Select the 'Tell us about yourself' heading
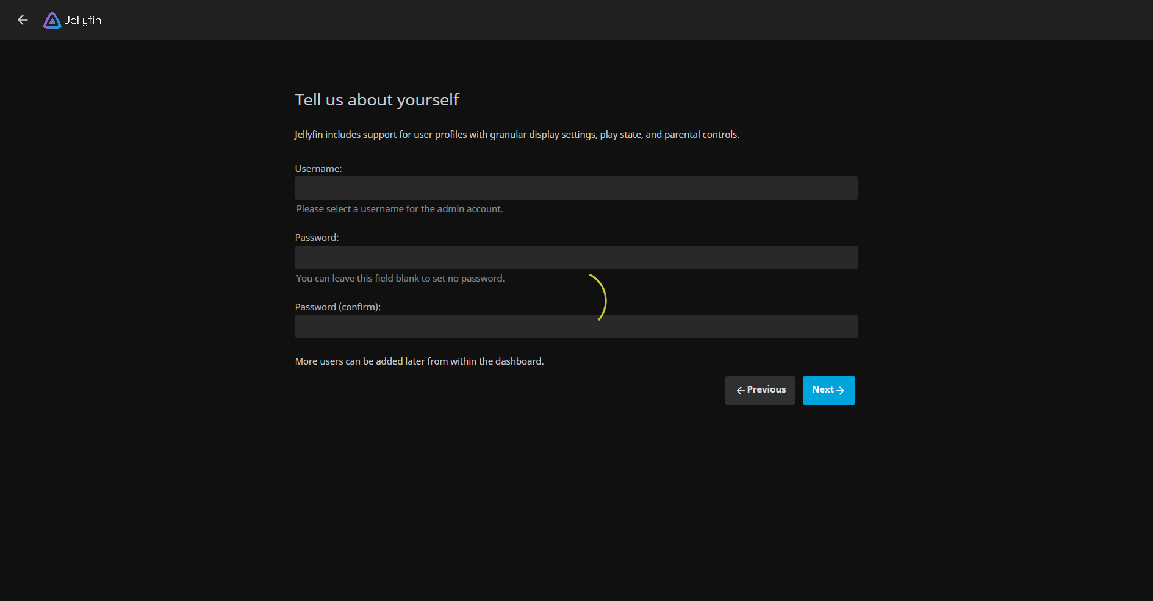The width and height of the screenshot is (1153, 601). [377, 99]
